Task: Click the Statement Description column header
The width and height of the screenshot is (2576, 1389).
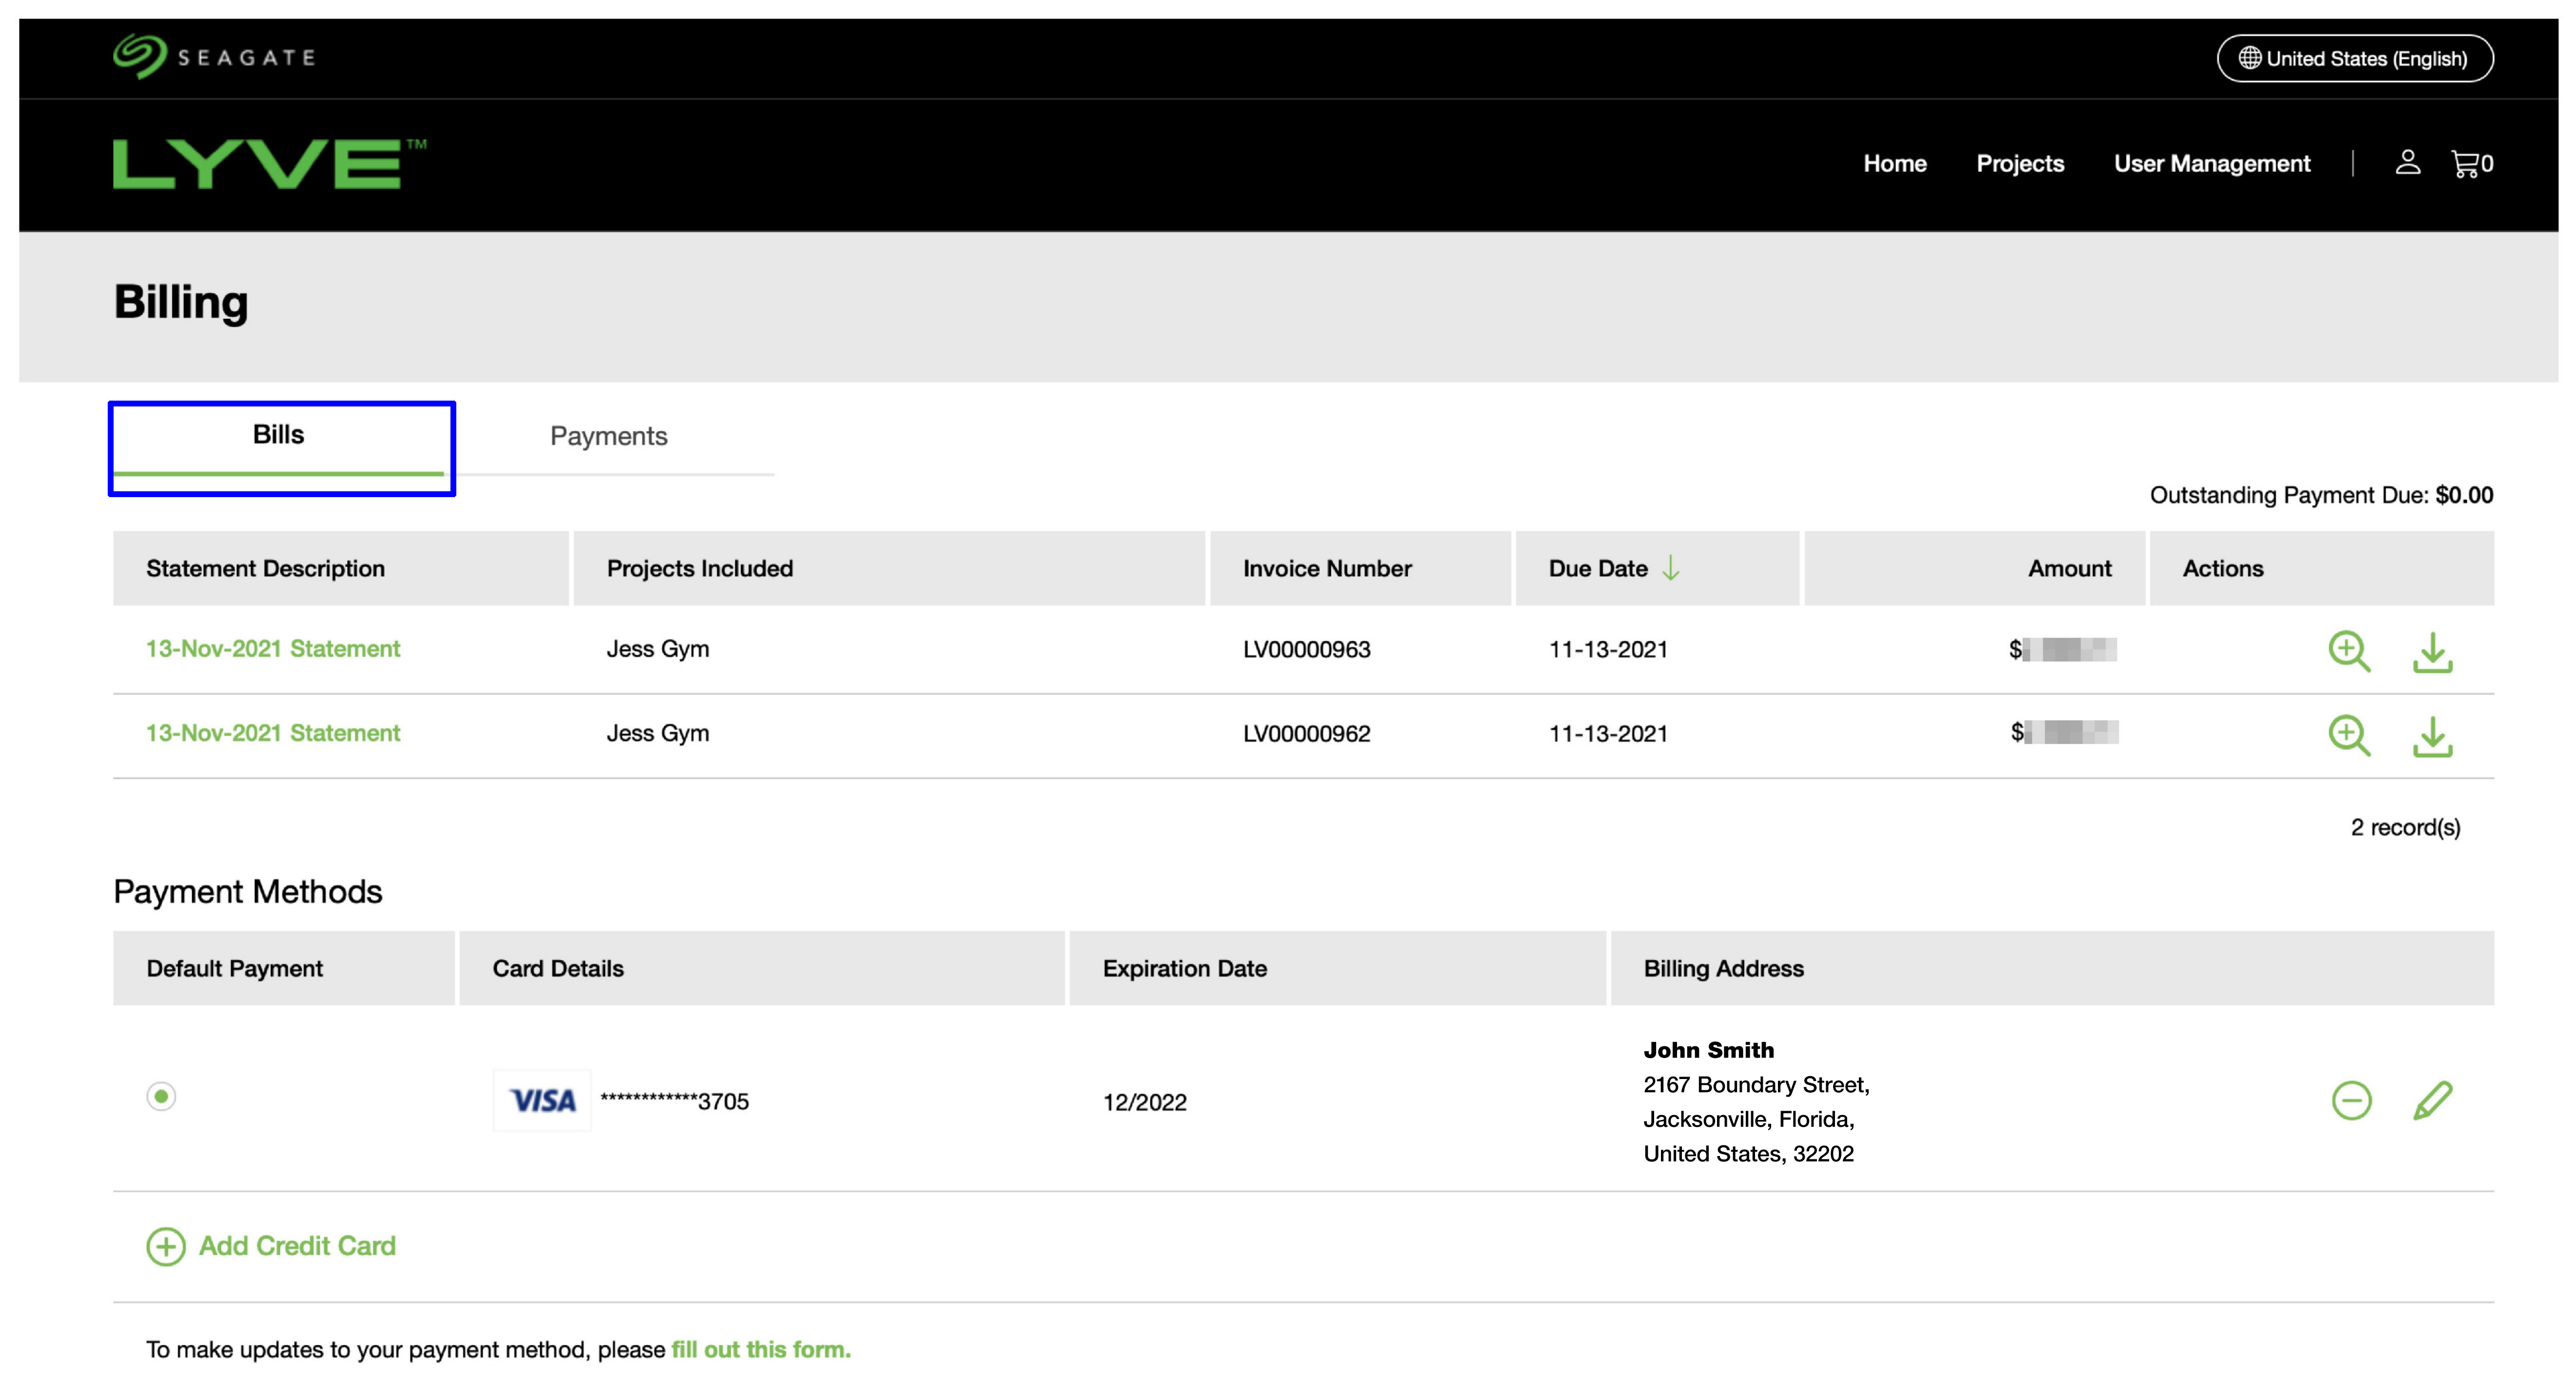Action: coord(341,568)
